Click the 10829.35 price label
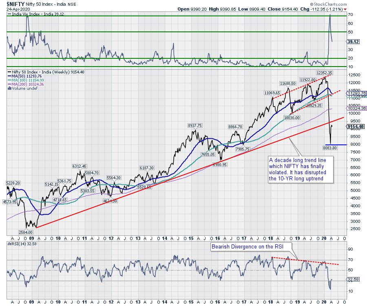This screenshot has width=367, height=306. [314, 105]
